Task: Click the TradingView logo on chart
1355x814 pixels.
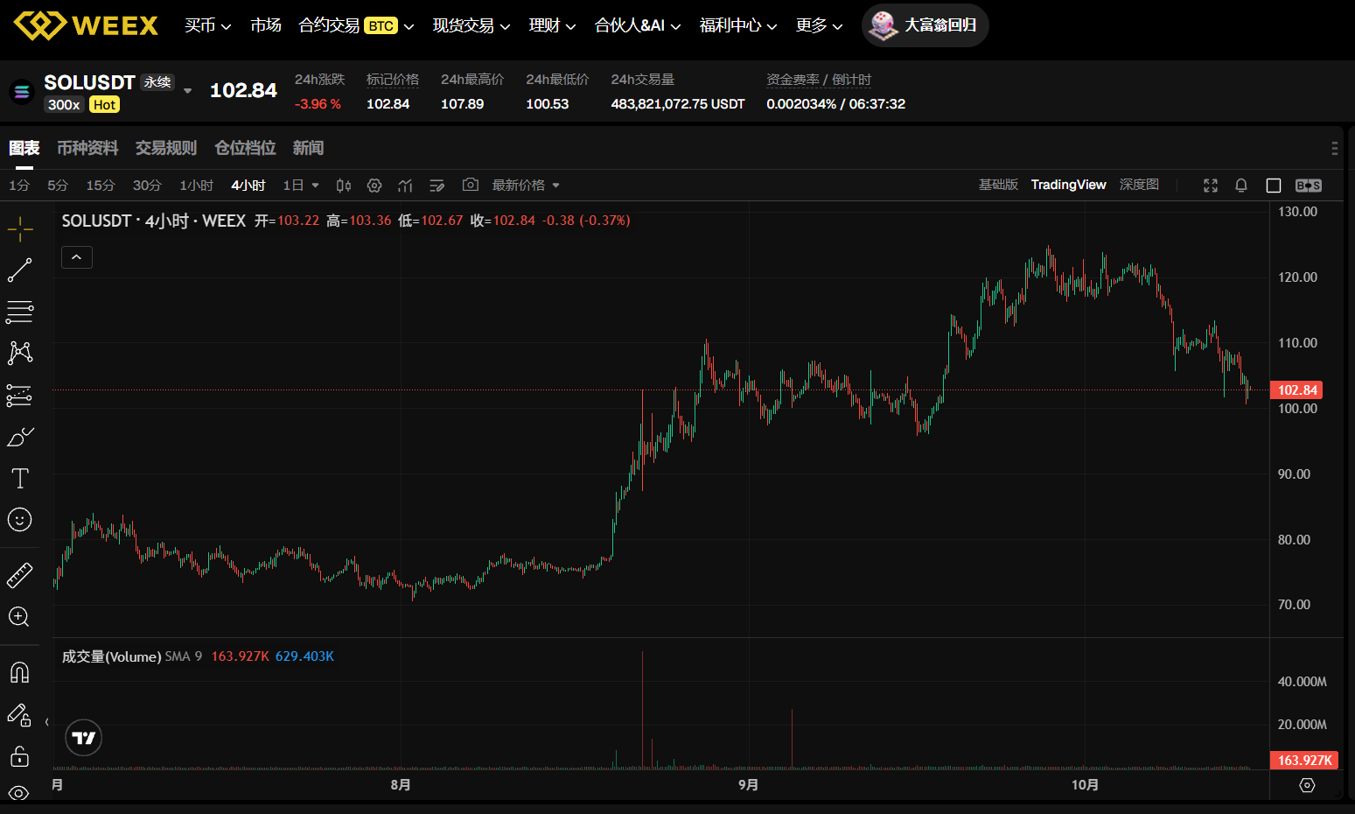Action: click(x=84, y=738)
